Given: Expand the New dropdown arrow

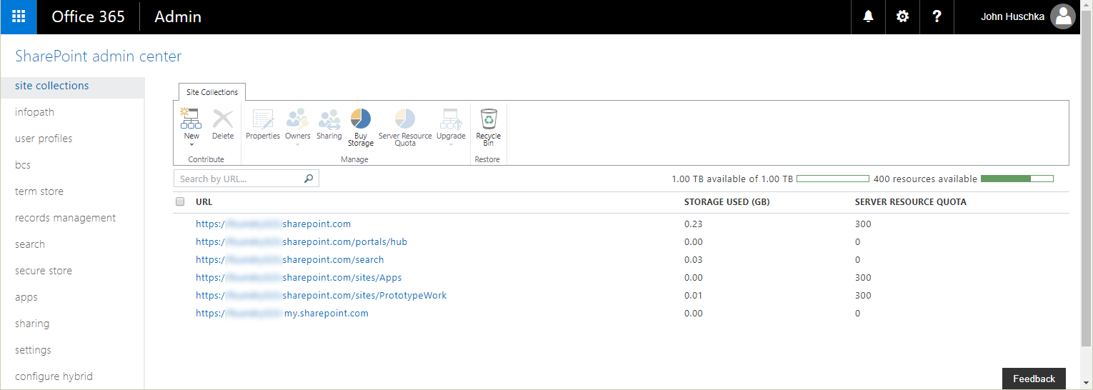Looking at the screenshot, I should click(x=191, y=145).
